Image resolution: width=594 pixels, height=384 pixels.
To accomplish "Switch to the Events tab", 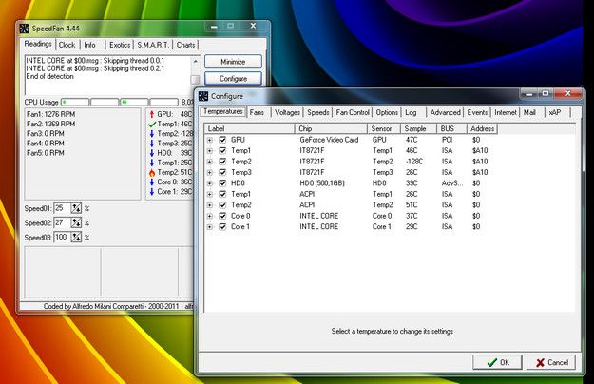I will coord(477,112).
